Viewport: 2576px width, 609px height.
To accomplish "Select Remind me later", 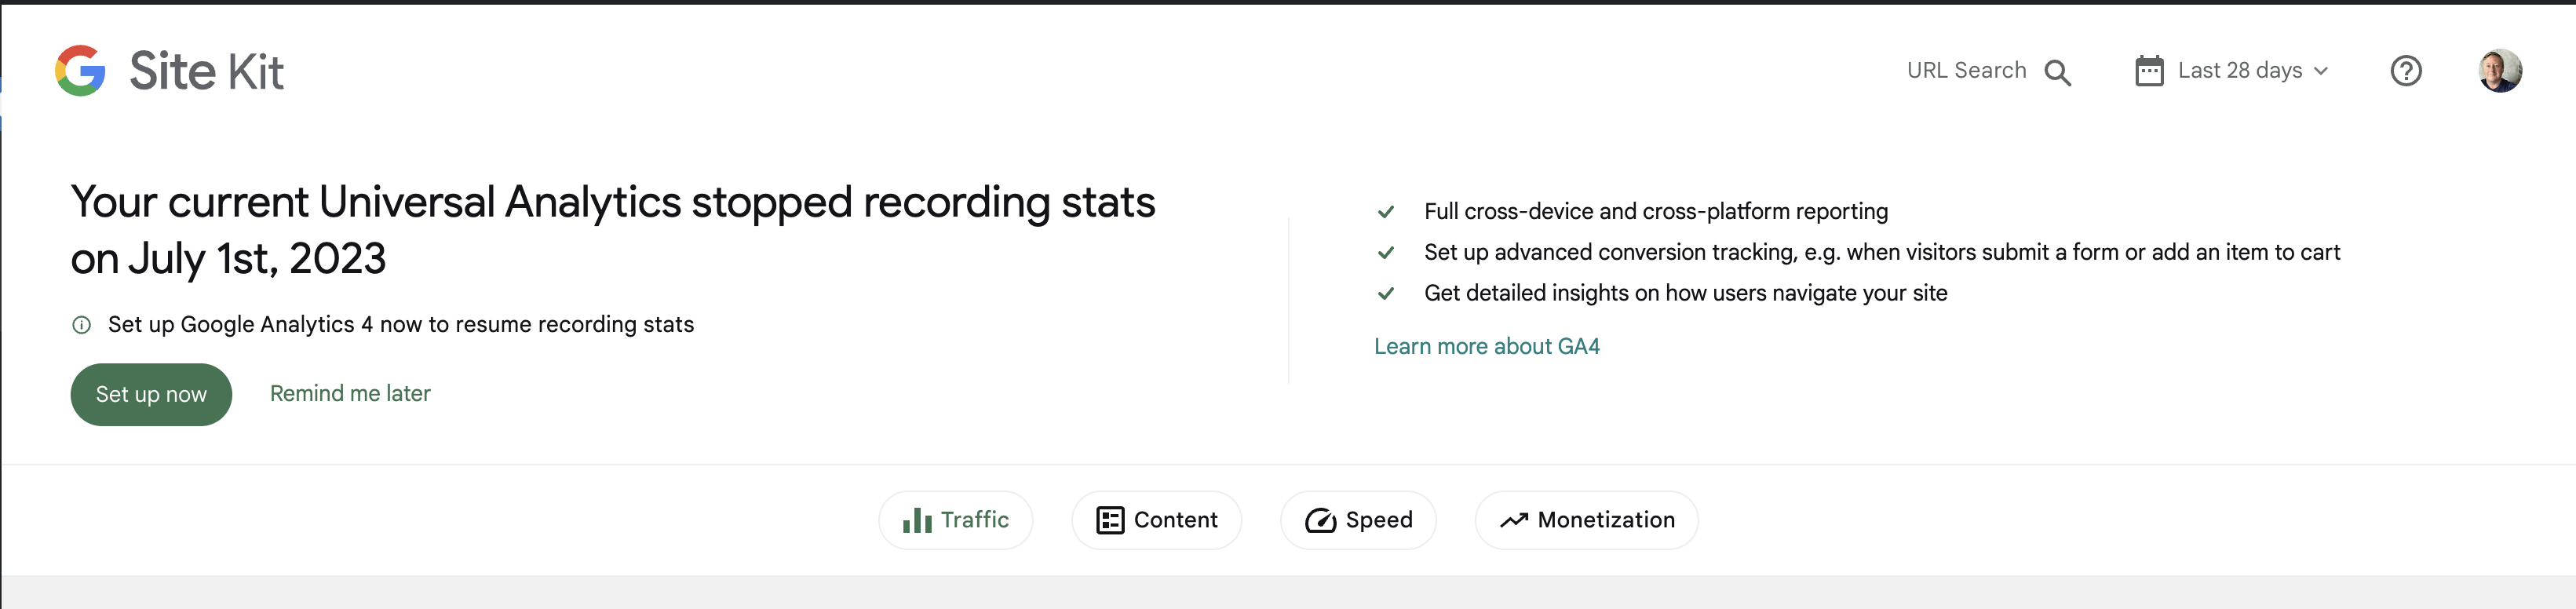I will [350, 393].
